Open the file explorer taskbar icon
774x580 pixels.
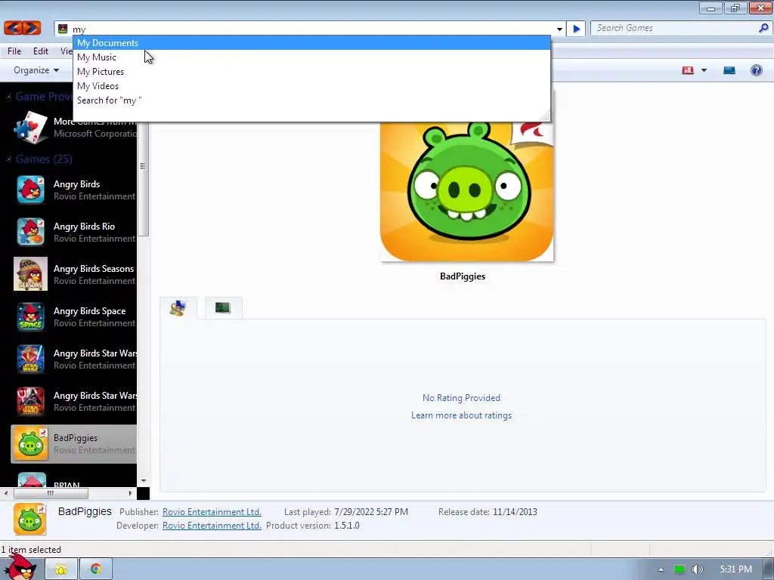click(61, 569)
